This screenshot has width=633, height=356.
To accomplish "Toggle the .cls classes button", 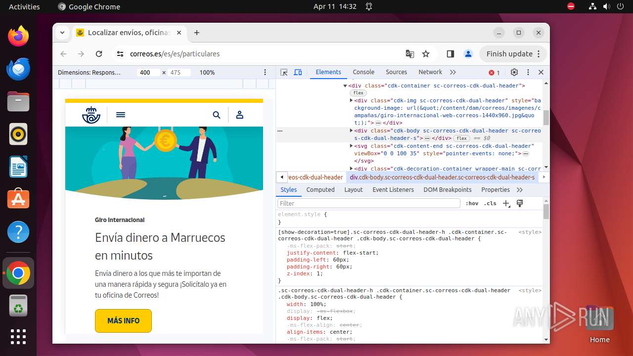I will [490, 203].
